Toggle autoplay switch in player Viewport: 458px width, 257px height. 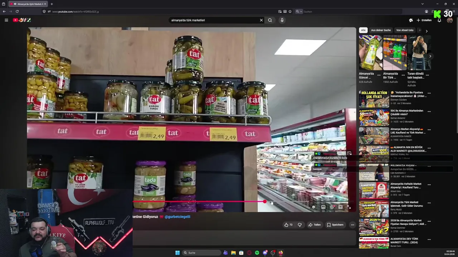pyautogui.click(x=314, y=207)
